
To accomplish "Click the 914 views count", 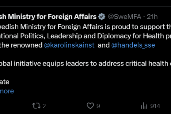I will click(x=155, y=106).
